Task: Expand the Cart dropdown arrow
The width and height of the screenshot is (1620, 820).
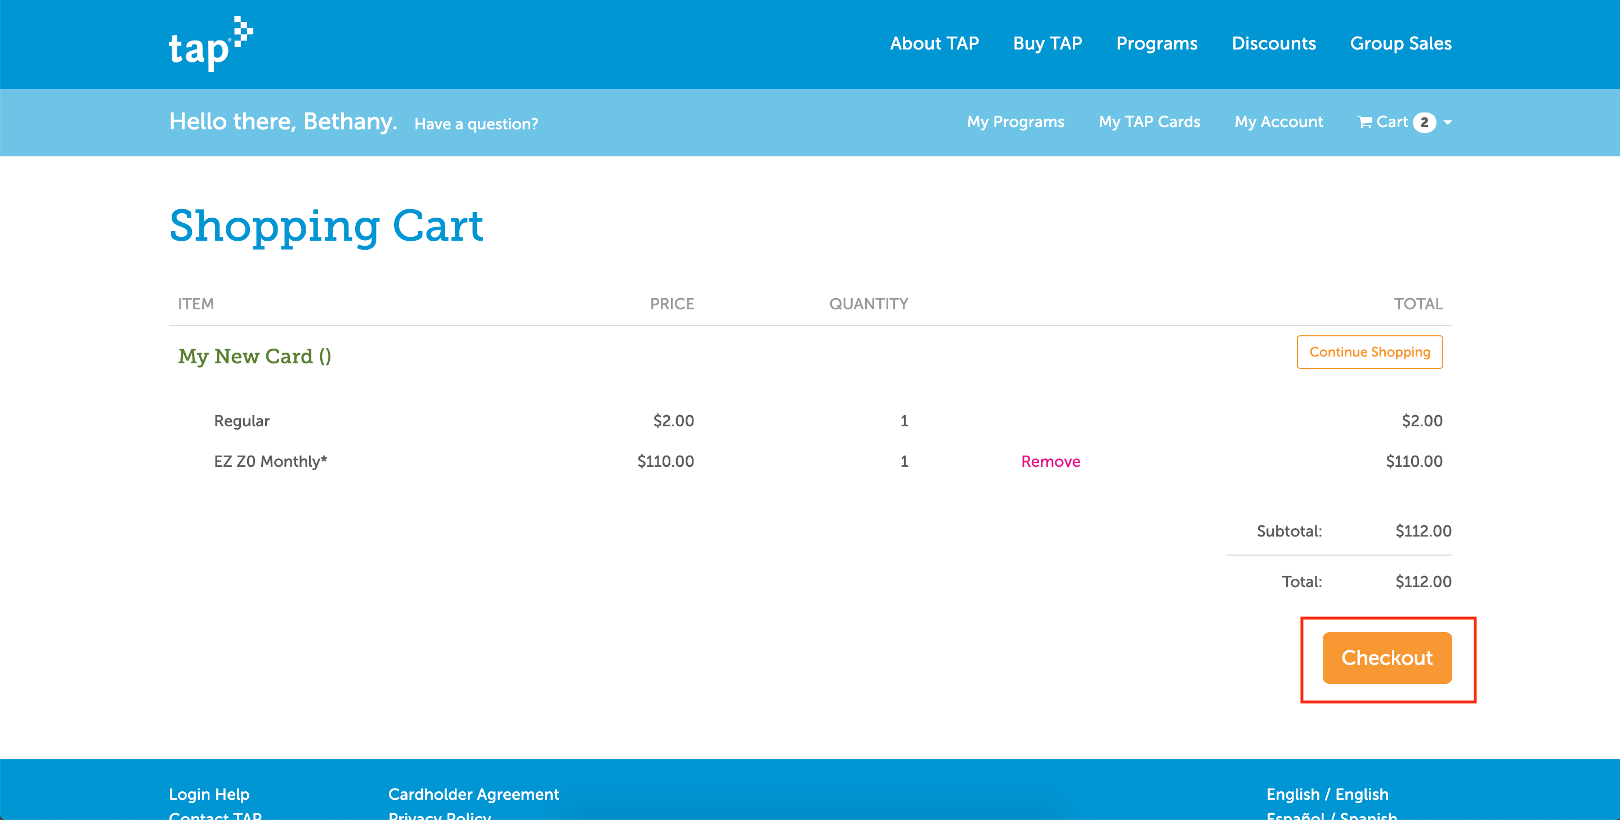Action: [1448, 123]
